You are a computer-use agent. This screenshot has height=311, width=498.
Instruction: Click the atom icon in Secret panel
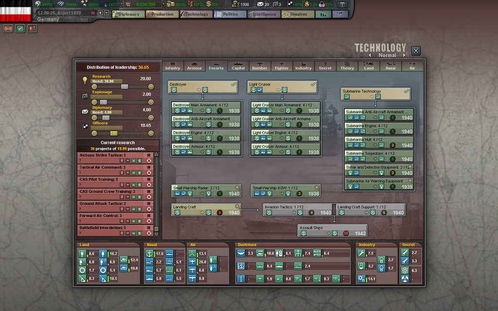point(405,270)
